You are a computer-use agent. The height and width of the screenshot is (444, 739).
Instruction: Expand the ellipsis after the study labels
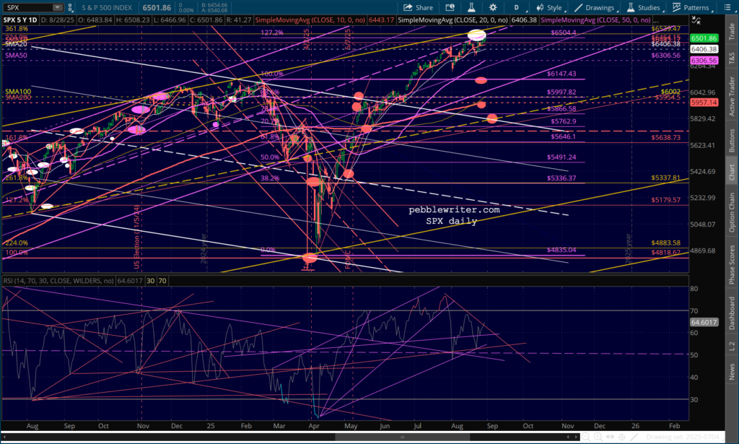[x=655, y=20]
